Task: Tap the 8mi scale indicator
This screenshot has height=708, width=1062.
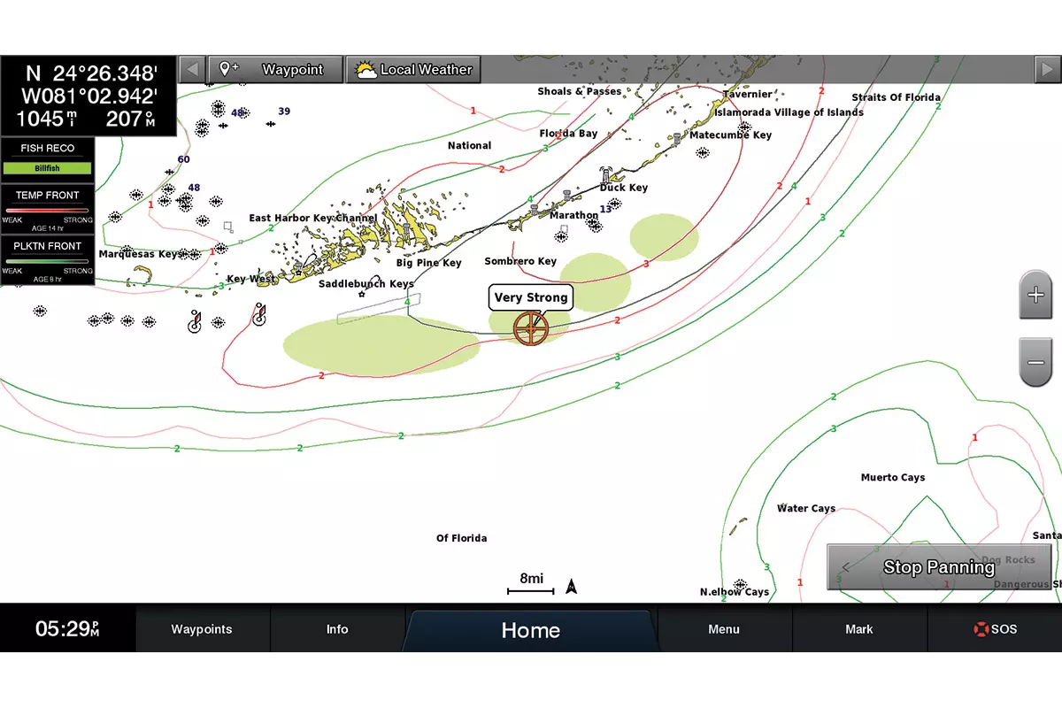Action: pos(531,583)
